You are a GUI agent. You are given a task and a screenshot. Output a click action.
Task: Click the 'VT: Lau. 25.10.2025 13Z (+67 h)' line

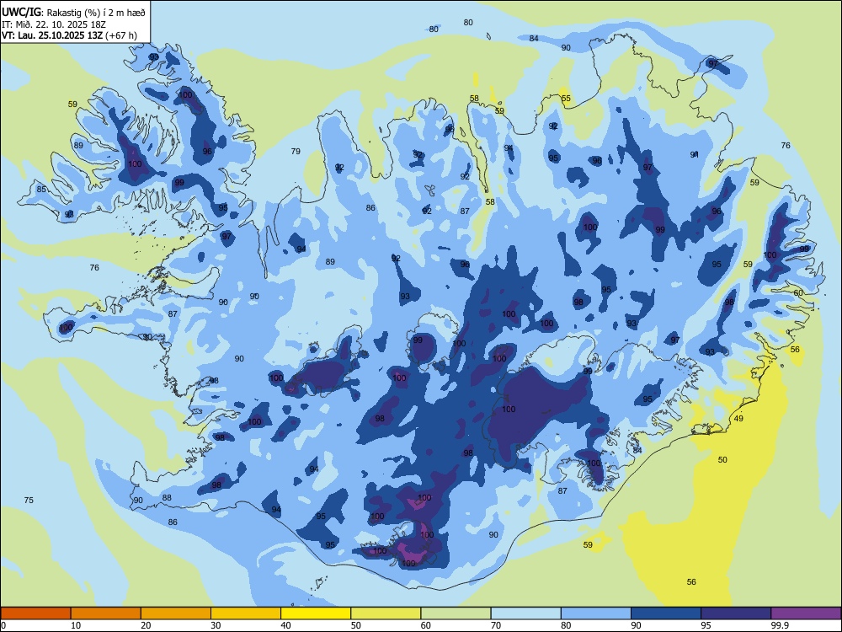coord(69,35)
